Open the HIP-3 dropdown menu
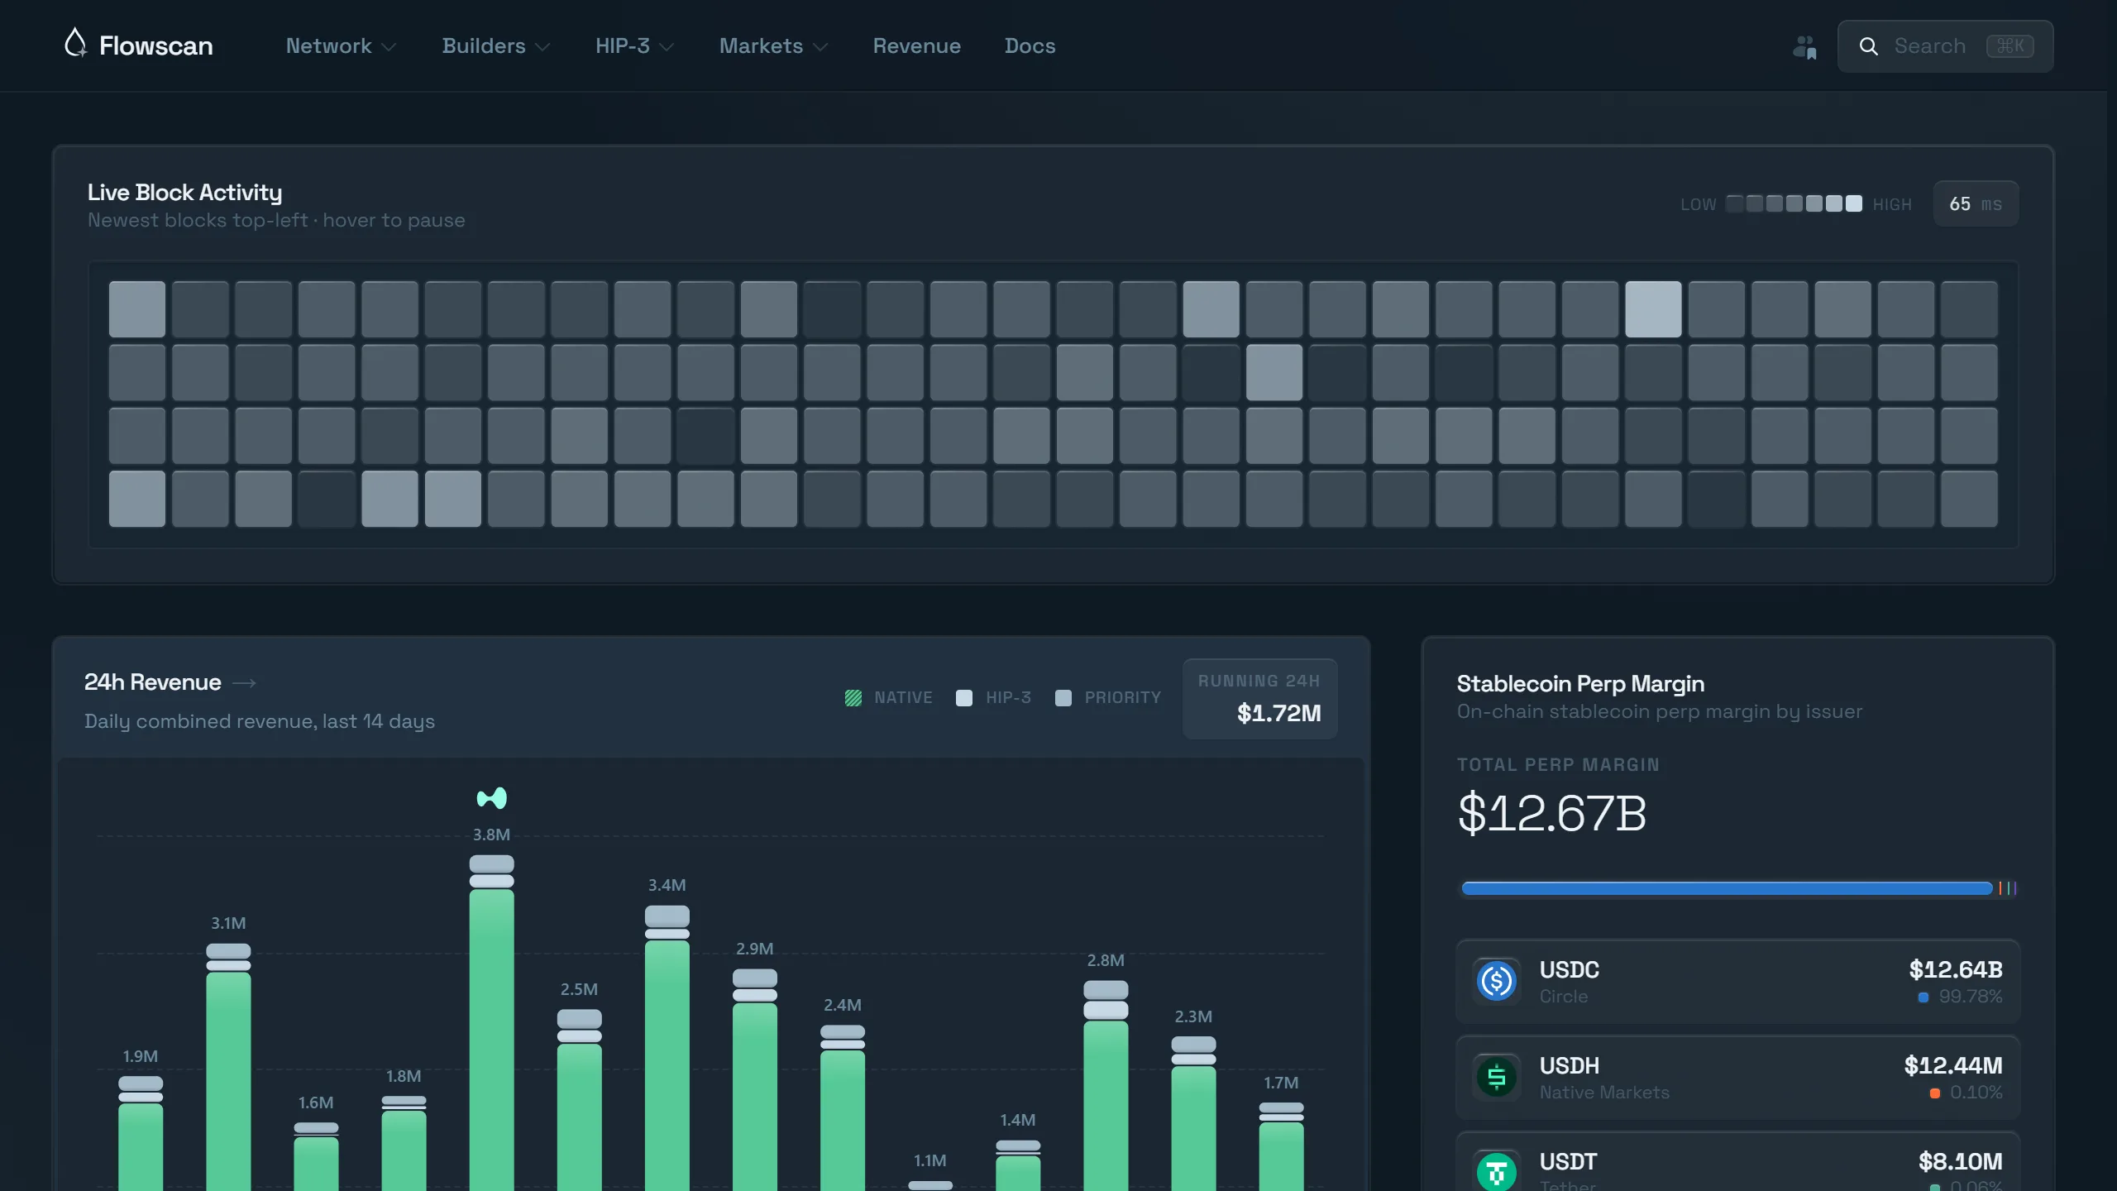The height and width of the screenshot is (1191, 2117). 634,46
